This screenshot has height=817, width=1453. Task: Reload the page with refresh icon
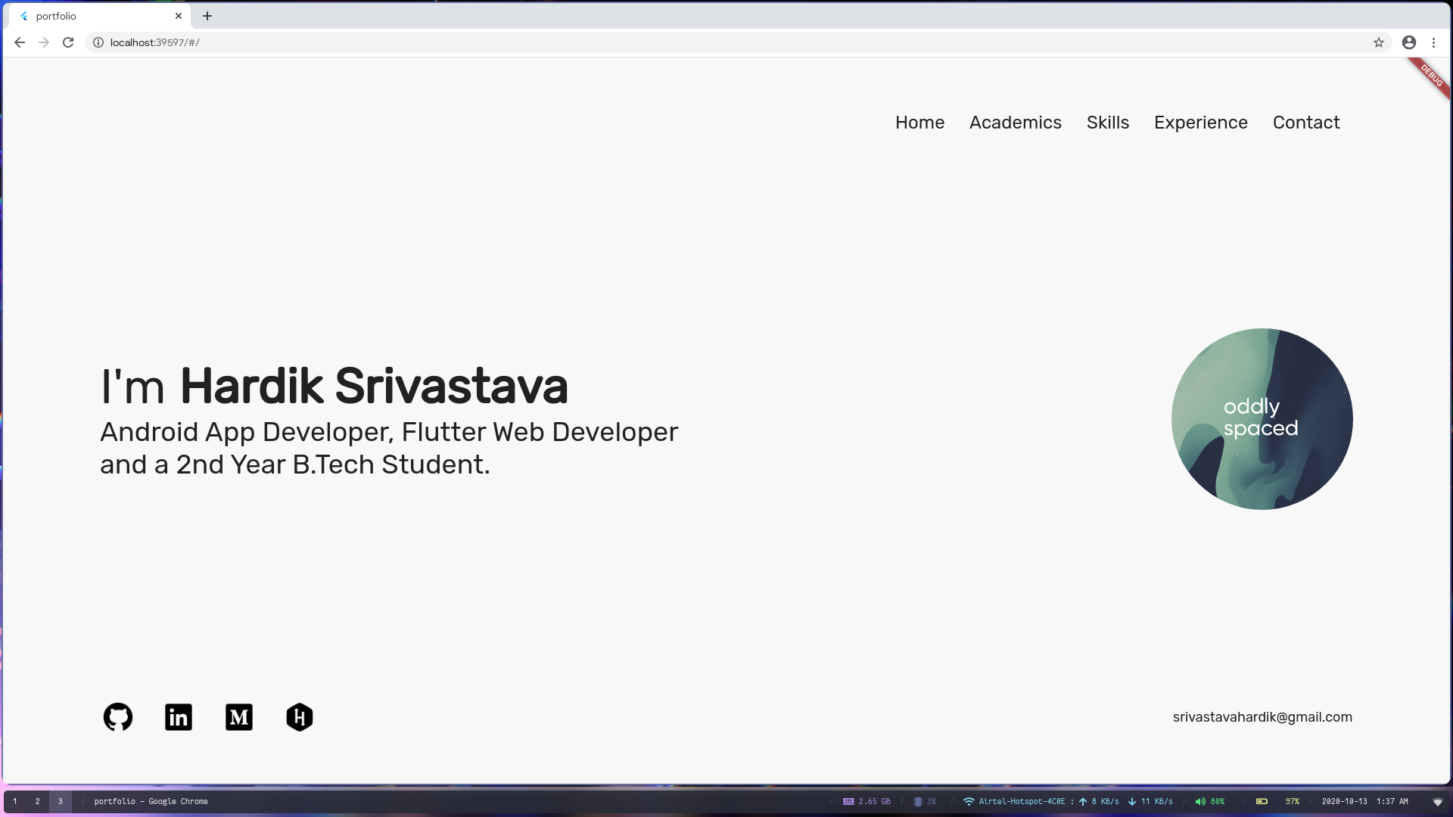(68, 42)
